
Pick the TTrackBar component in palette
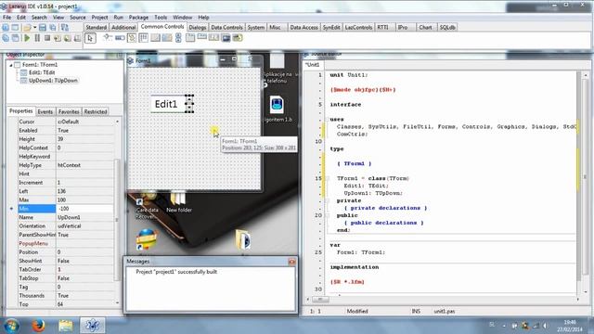(x=108, y=37)
